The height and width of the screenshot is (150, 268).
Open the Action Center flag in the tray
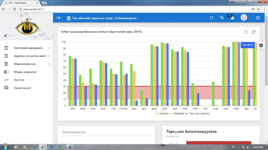[x=244, y=147]
